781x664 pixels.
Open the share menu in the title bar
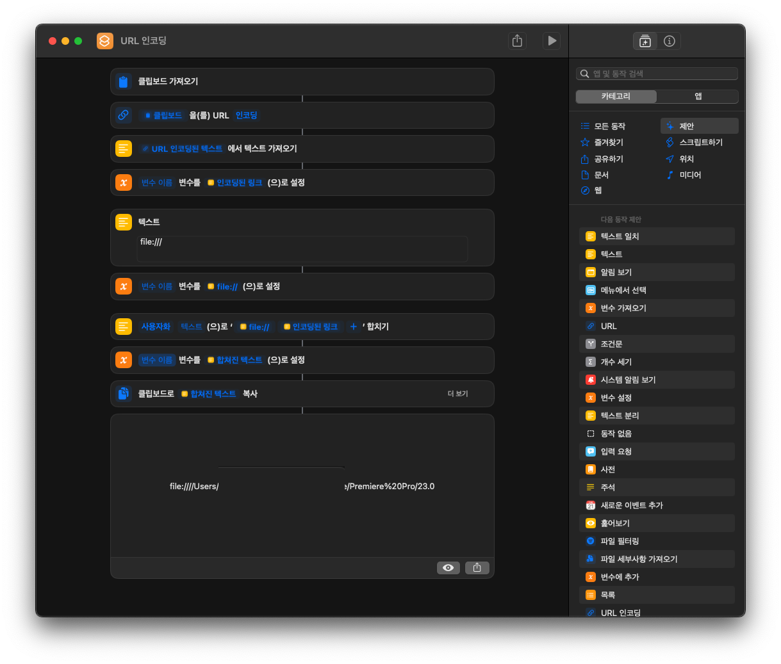[517, 41]
